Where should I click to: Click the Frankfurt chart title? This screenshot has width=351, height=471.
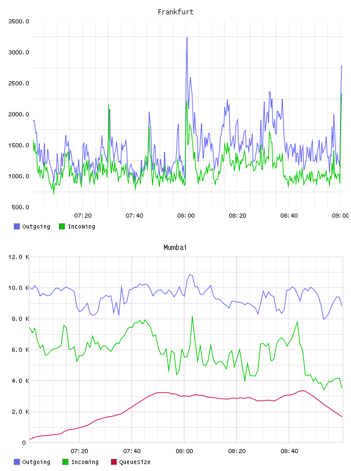(x=175, y=12)
